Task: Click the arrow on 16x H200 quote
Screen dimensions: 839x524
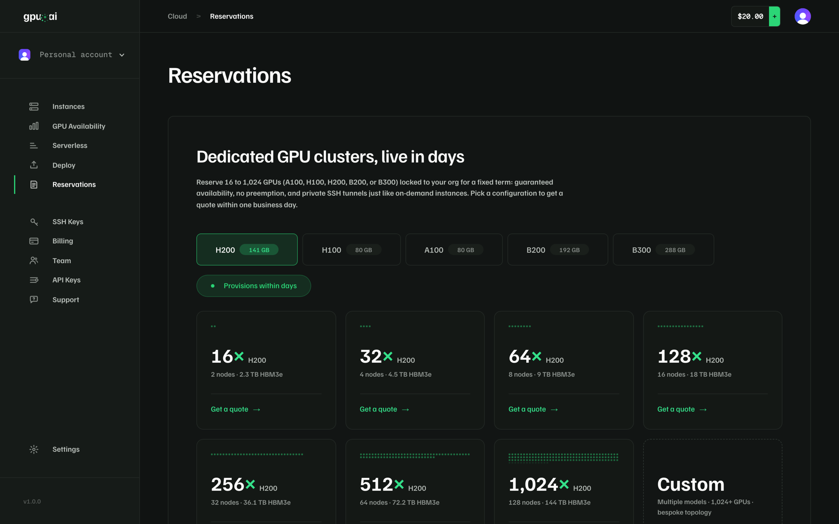Action: [x=256, y=410]
